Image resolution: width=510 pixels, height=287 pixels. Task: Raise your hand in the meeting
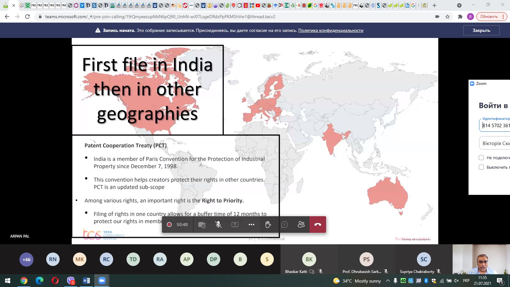pos(268,224)
